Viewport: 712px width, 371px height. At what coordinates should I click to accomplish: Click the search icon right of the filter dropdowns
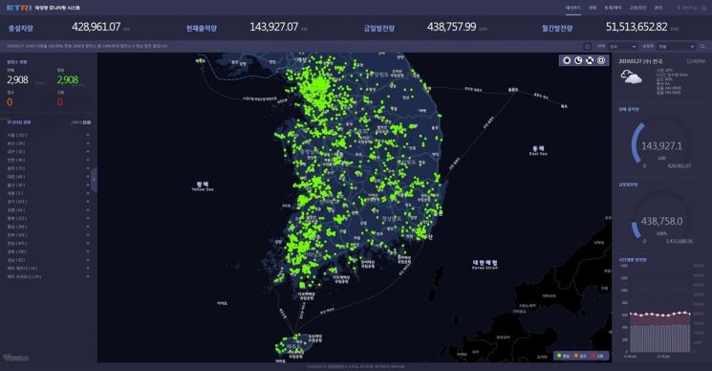coord(702,46)
